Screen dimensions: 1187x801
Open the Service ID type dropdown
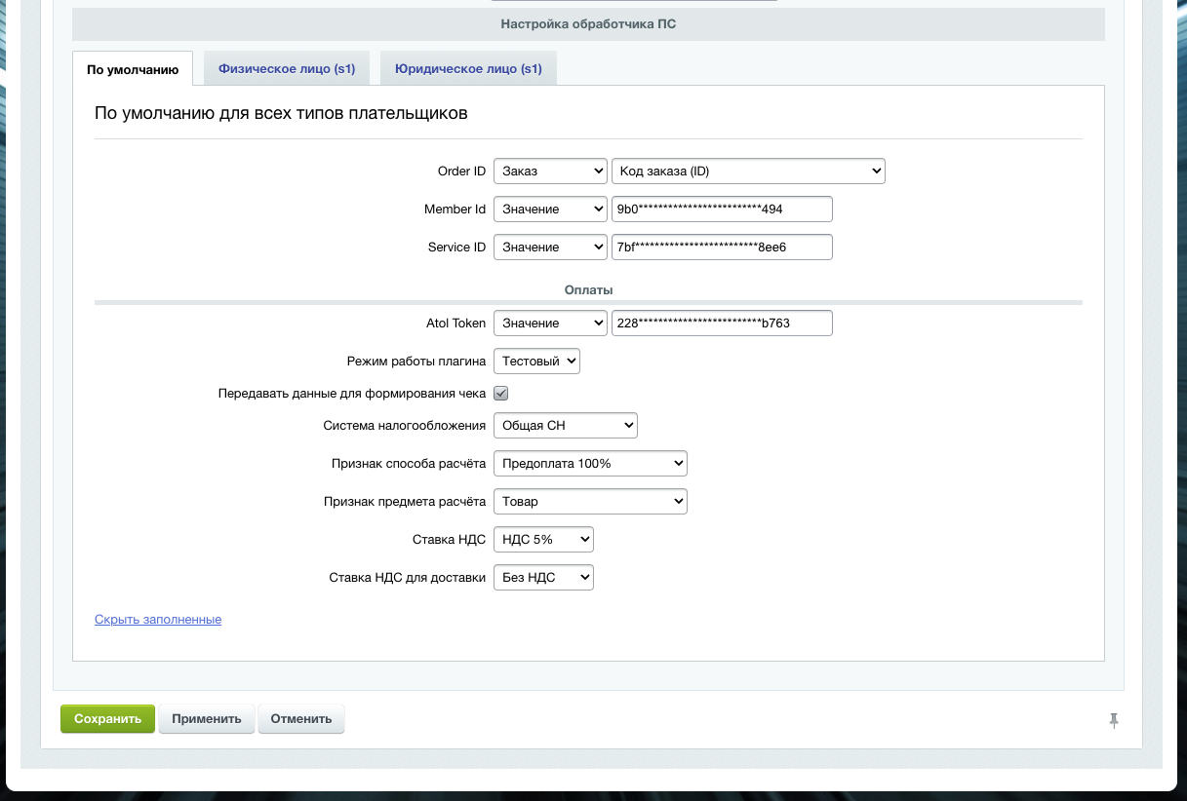pos(550,248)
